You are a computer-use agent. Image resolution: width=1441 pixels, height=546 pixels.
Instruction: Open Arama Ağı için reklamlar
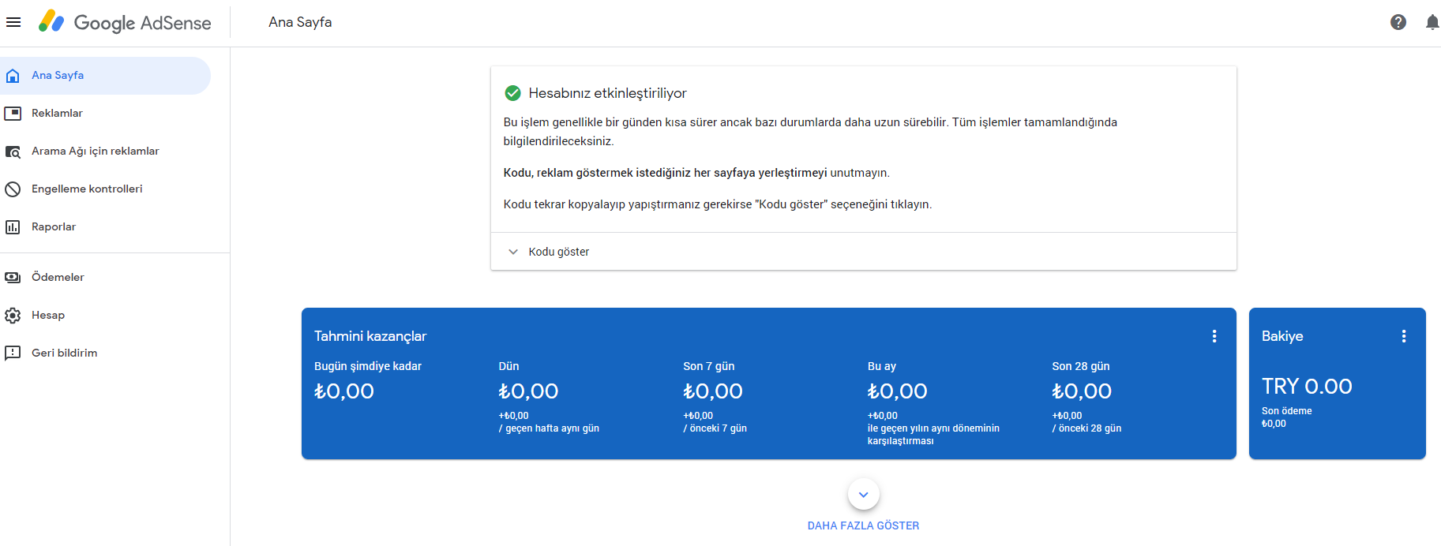[95, 151]
